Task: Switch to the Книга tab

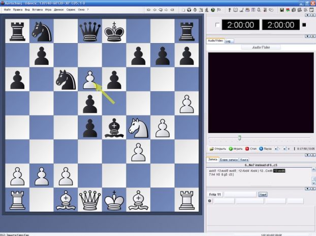Action: [244, 160]
